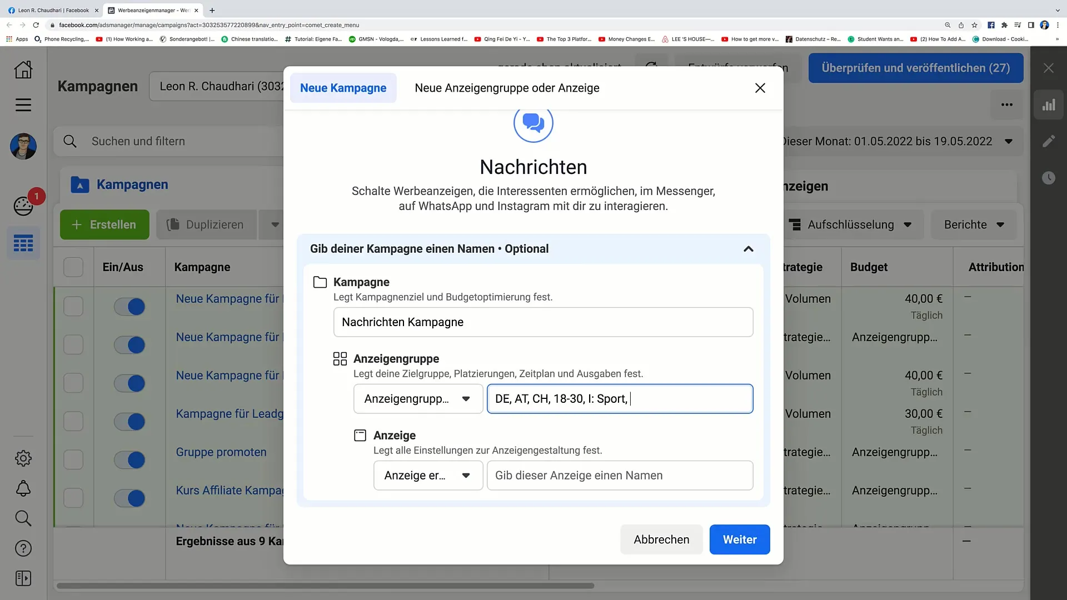Image resolution: width=1067 pixels, height=600 pixels.
Task: Toggle off the first Neue Kampagne switch
Action: tap(129, 306)
